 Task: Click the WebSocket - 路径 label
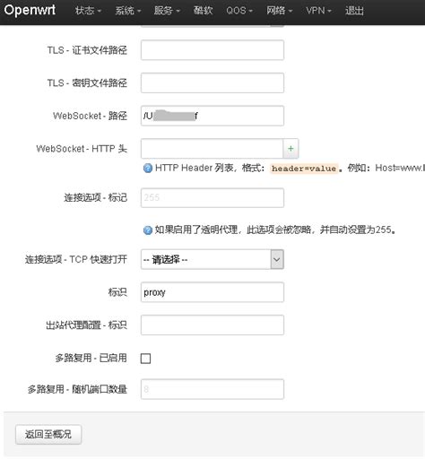point(90,116)
